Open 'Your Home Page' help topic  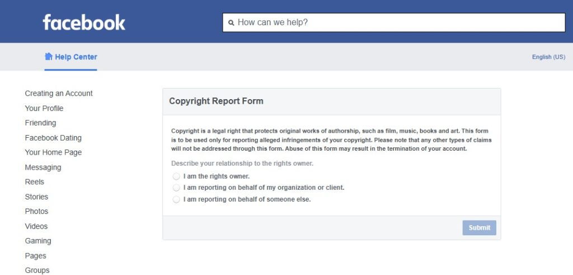point(53,152)
